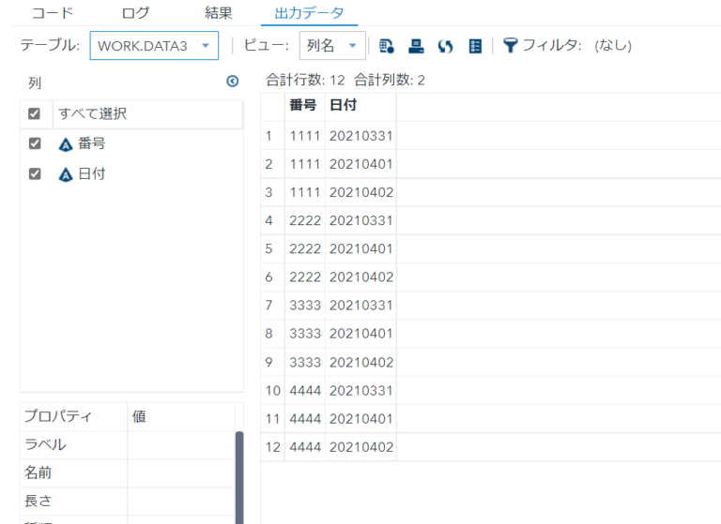The height and width of the screenshot is (524, 721).
Task: Click the column list view icon
Action: [x=474, y=45]
